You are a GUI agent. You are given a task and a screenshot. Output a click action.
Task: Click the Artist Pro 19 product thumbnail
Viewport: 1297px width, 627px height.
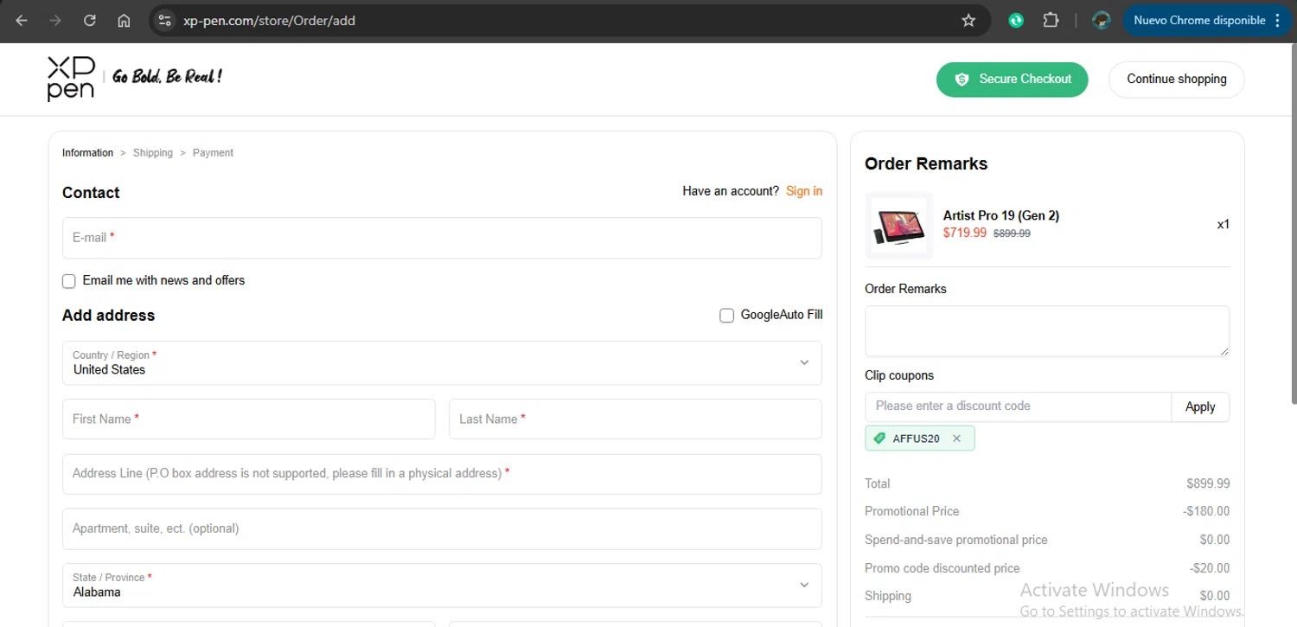pos(899,225)
